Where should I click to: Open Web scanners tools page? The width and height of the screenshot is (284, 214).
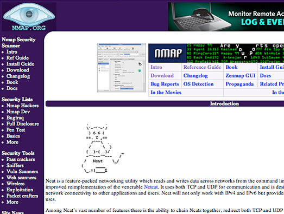[x=21, y=178]
